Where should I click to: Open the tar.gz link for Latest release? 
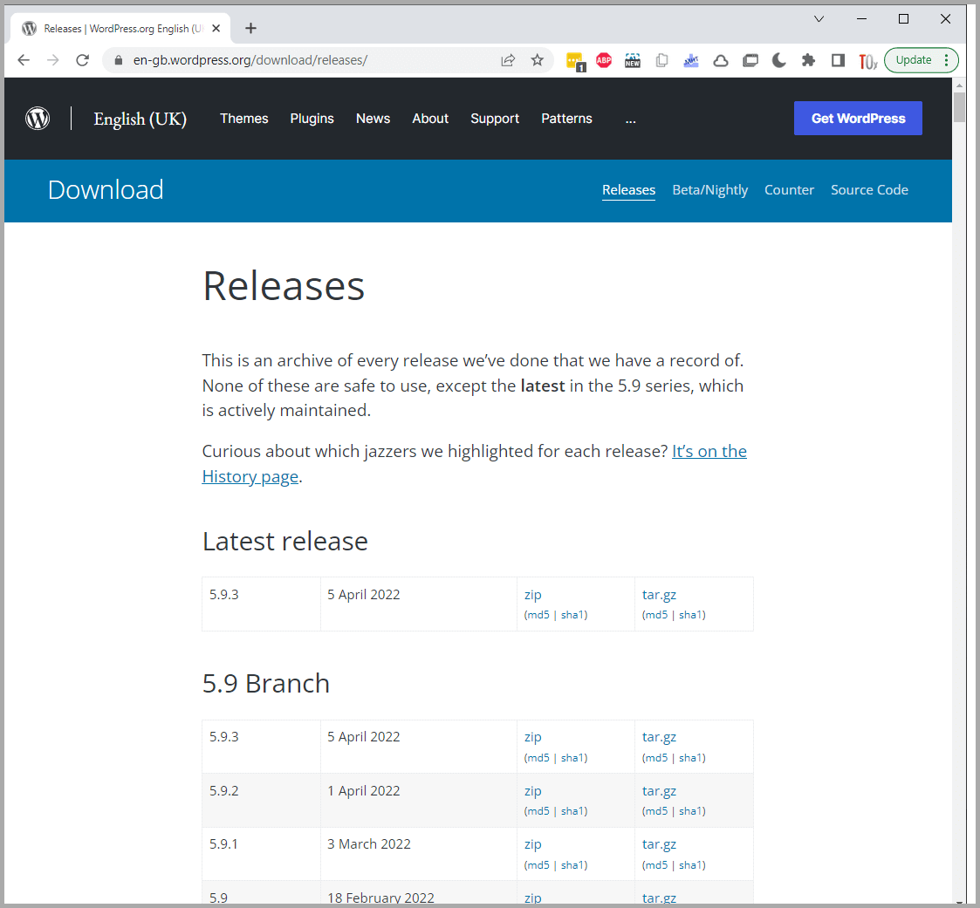tap(659, 595)
